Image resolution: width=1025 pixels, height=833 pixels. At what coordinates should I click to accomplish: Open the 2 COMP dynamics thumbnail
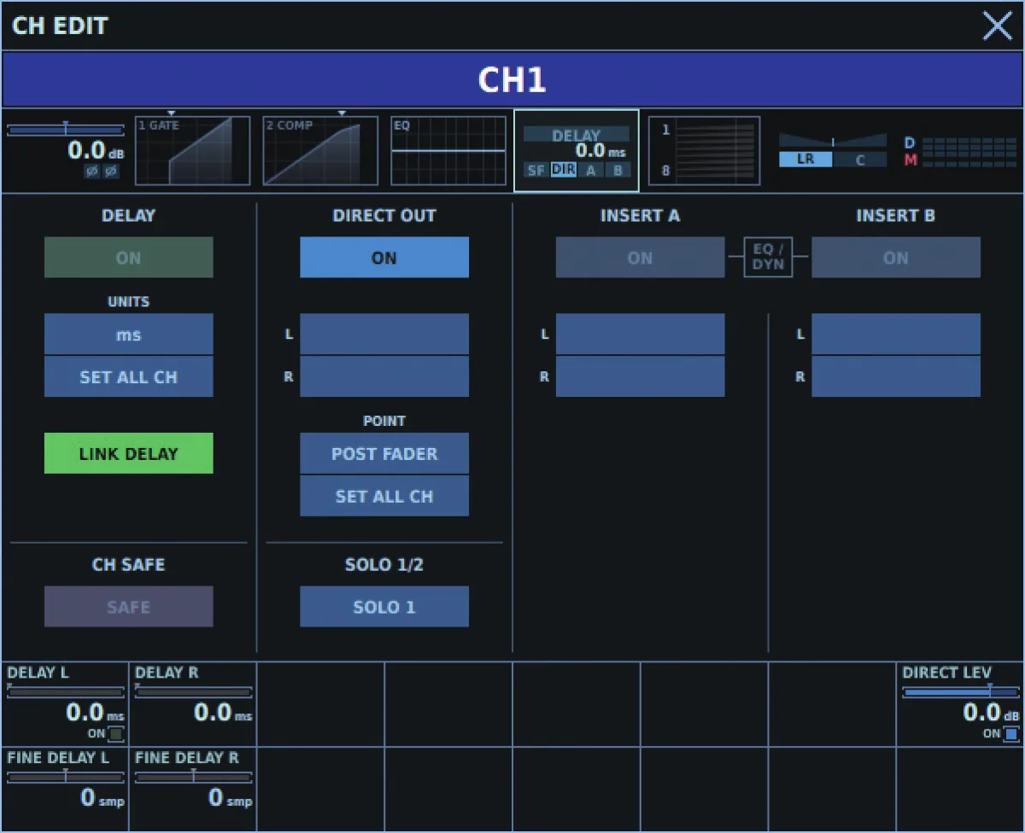[320, 151]
